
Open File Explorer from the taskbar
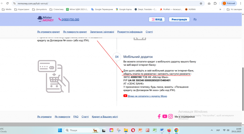point(126,131)
